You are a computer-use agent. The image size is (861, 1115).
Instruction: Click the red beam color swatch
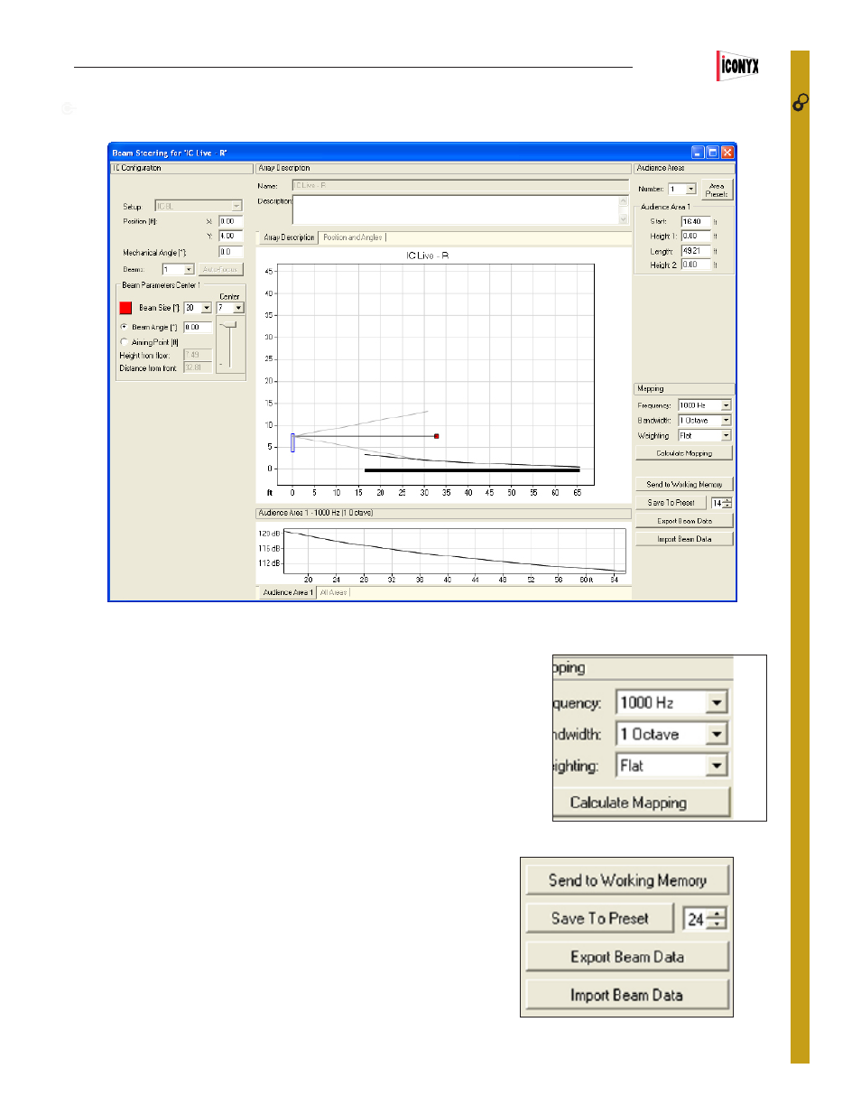point(125,308)
